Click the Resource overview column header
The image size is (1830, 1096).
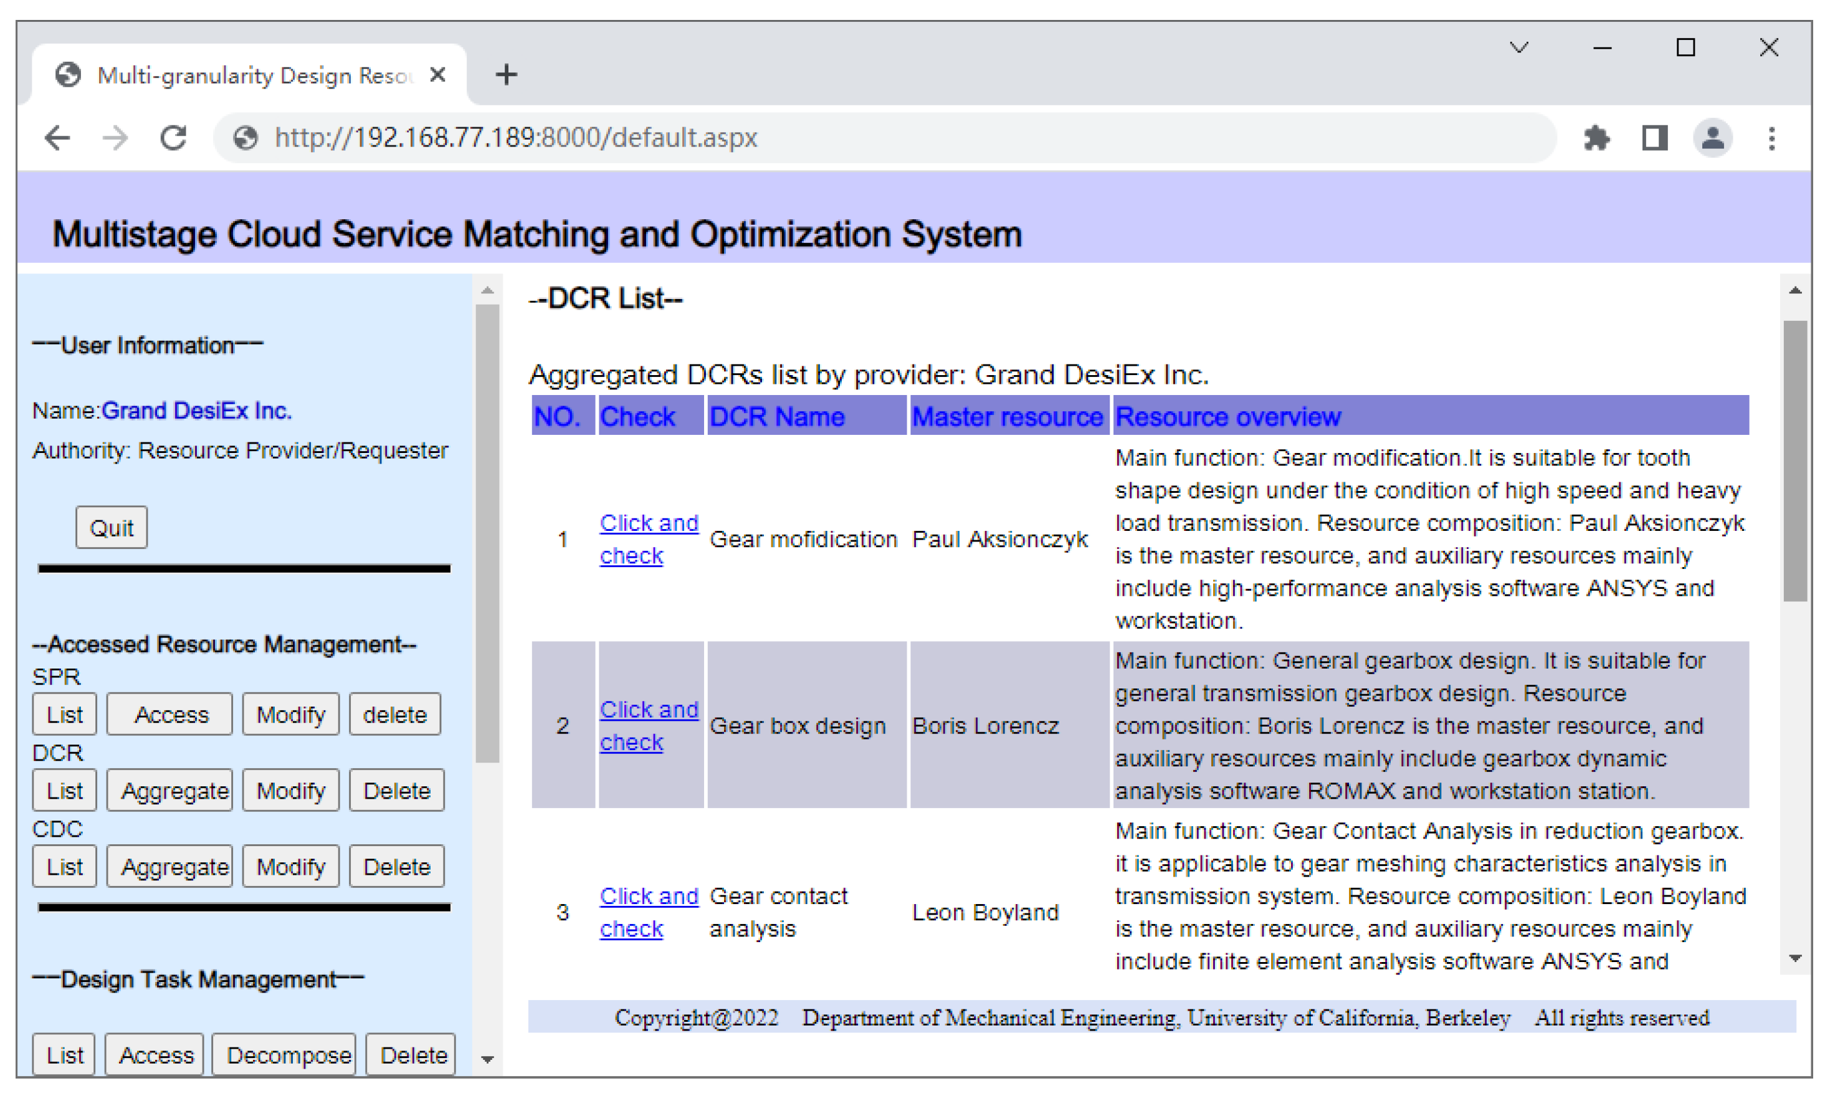coord(1227,417)
